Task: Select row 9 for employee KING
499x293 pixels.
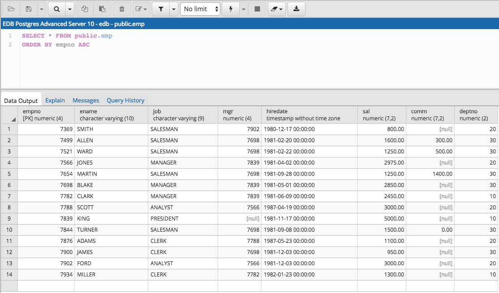Action: coord(9,219)
